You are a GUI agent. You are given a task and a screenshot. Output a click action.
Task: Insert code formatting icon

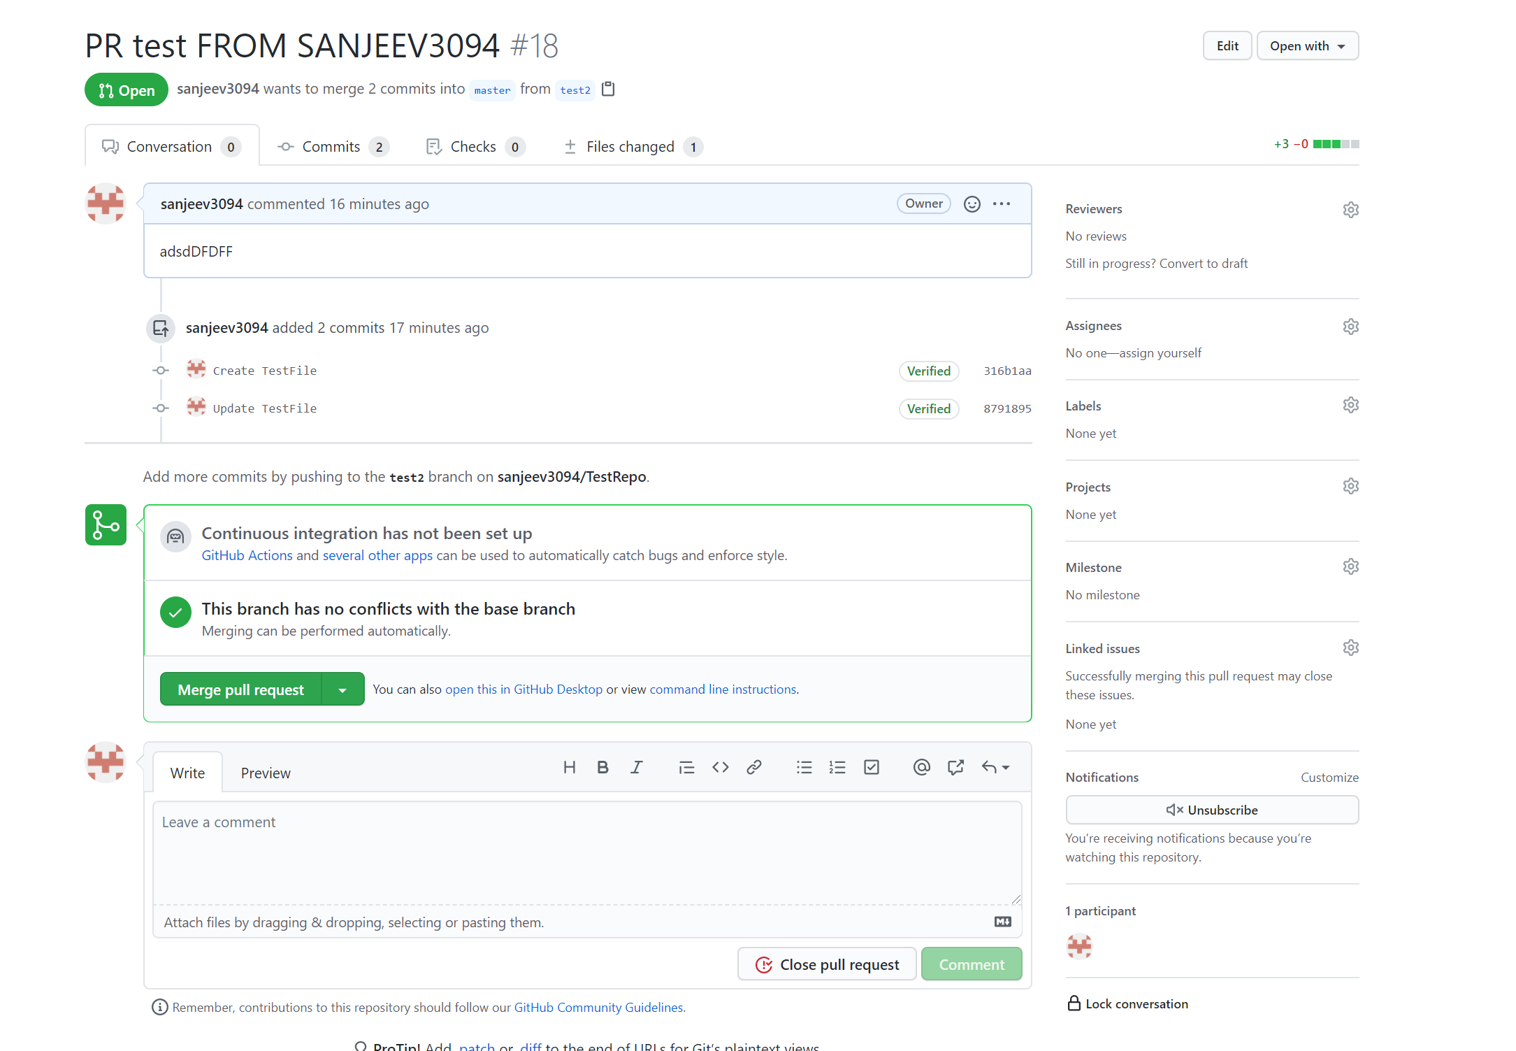coord(720,767)
